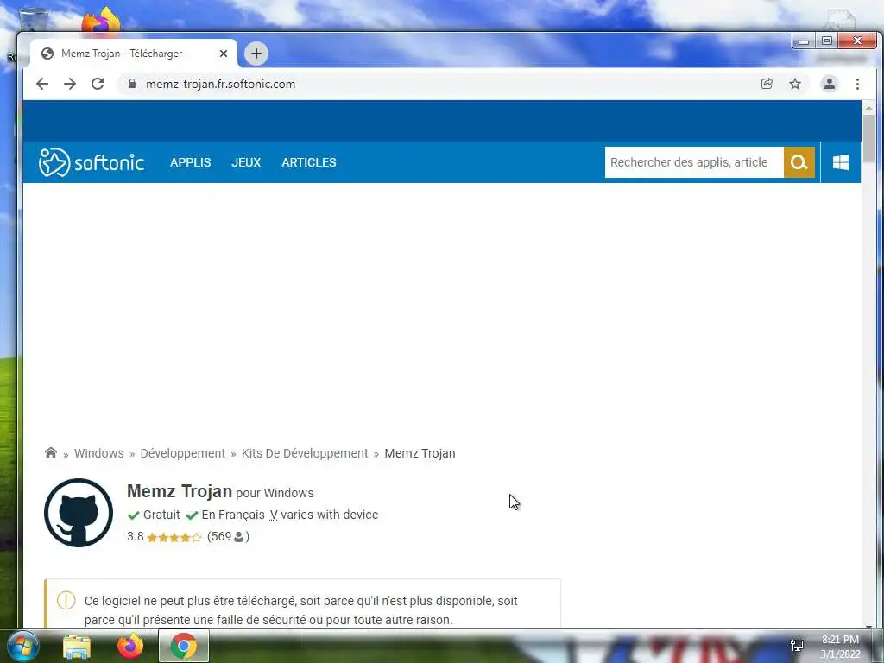
Task: Click the Memz Trojan title heading
Action: [x=180, y=491]
